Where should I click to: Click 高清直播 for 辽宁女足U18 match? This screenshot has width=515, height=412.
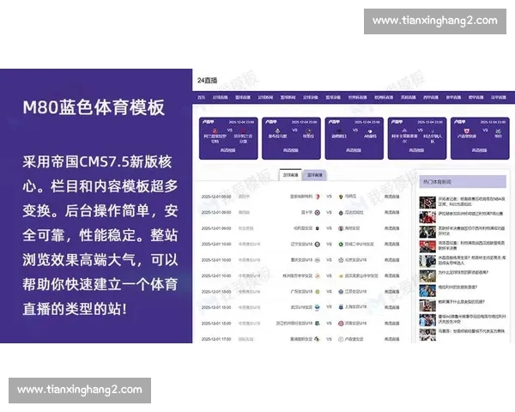tap(392, 244)
